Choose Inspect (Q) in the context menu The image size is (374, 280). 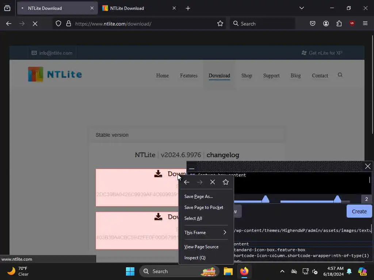(206, 258)
